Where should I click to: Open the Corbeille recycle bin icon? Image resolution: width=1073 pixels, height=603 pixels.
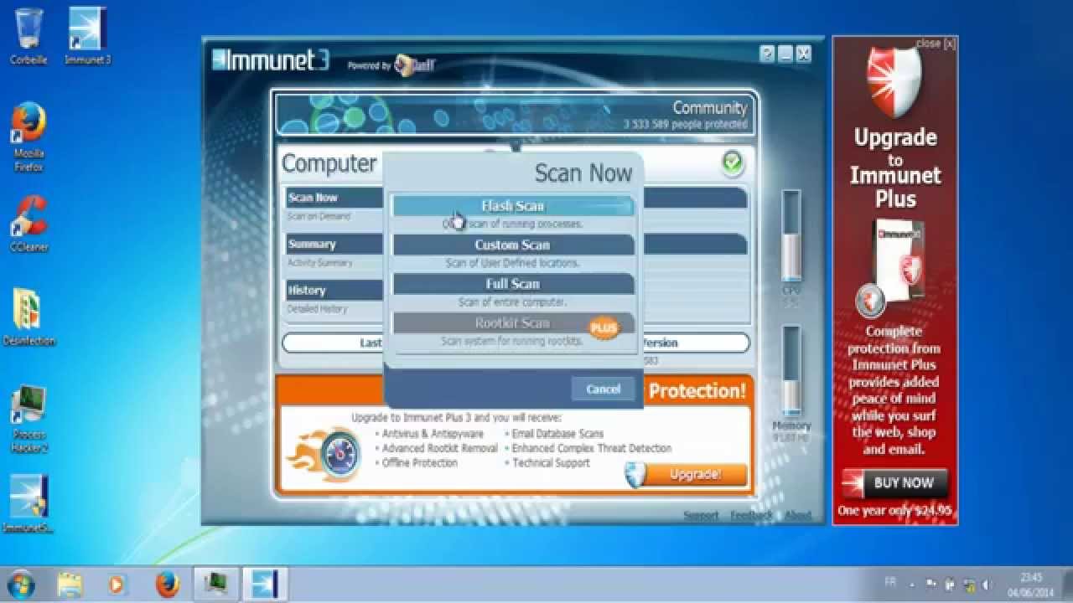coord(29,36)
